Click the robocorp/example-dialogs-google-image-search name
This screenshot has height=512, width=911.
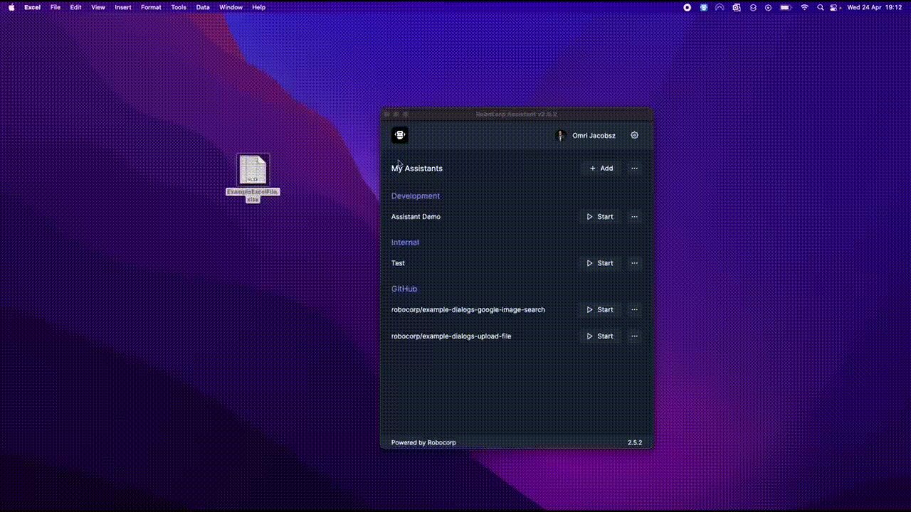468,310
